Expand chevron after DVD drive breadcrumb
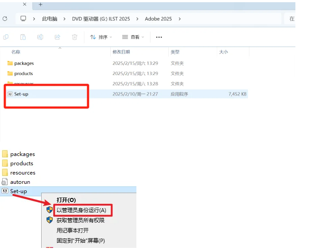314x251 pixels. click(137, 19)
